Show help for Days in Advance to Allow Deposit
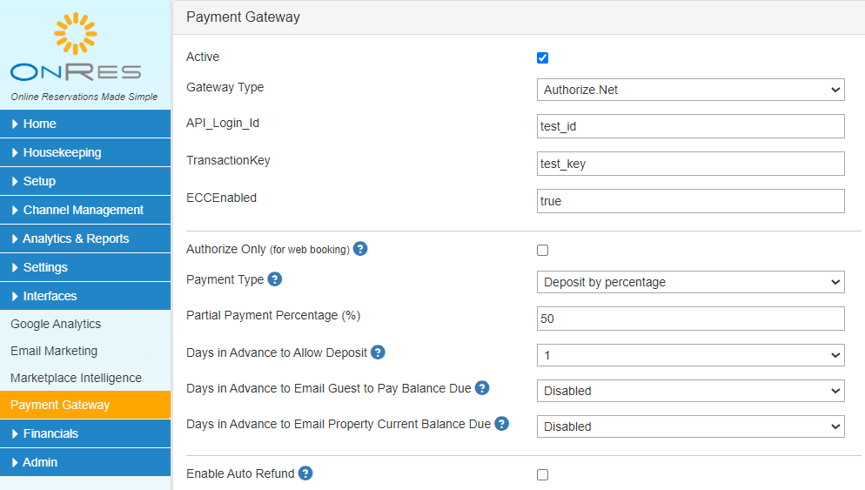865x490 pixels. tap(378, 352)
